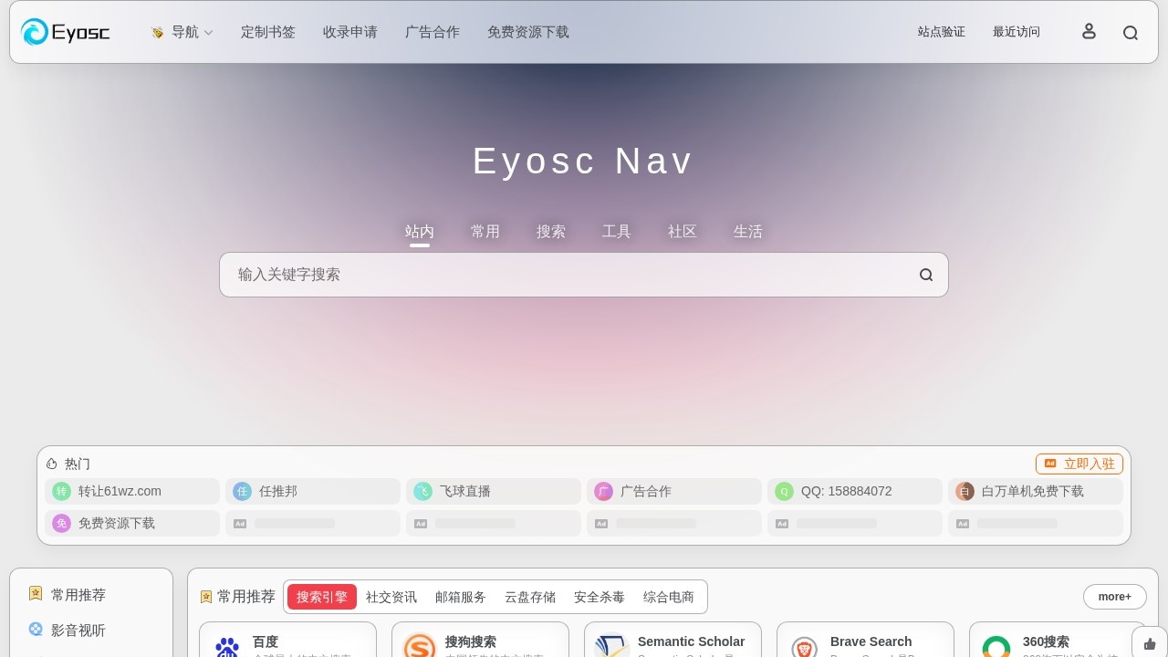1168x657 pixels.
Task: Select the 站内 search tab
Action: click(420, 232)
